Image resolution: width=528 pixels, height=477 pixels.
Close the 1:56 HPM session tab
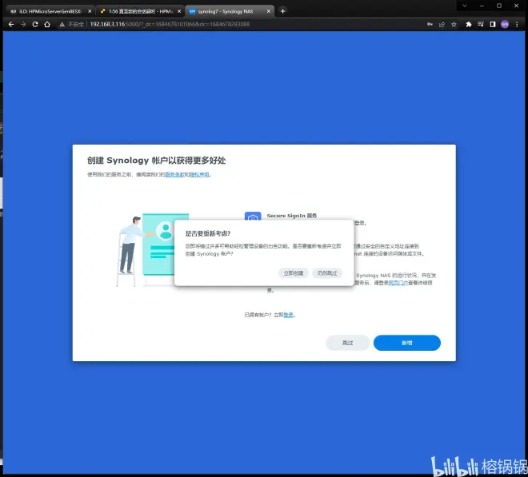click(179, 11)
